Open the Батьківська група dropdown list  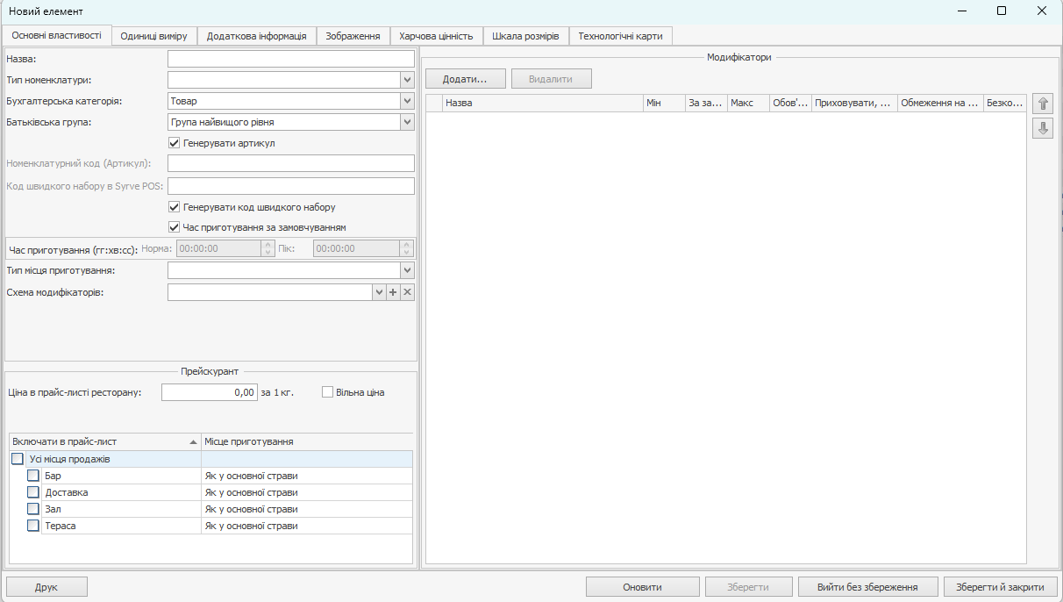[407, 122]
